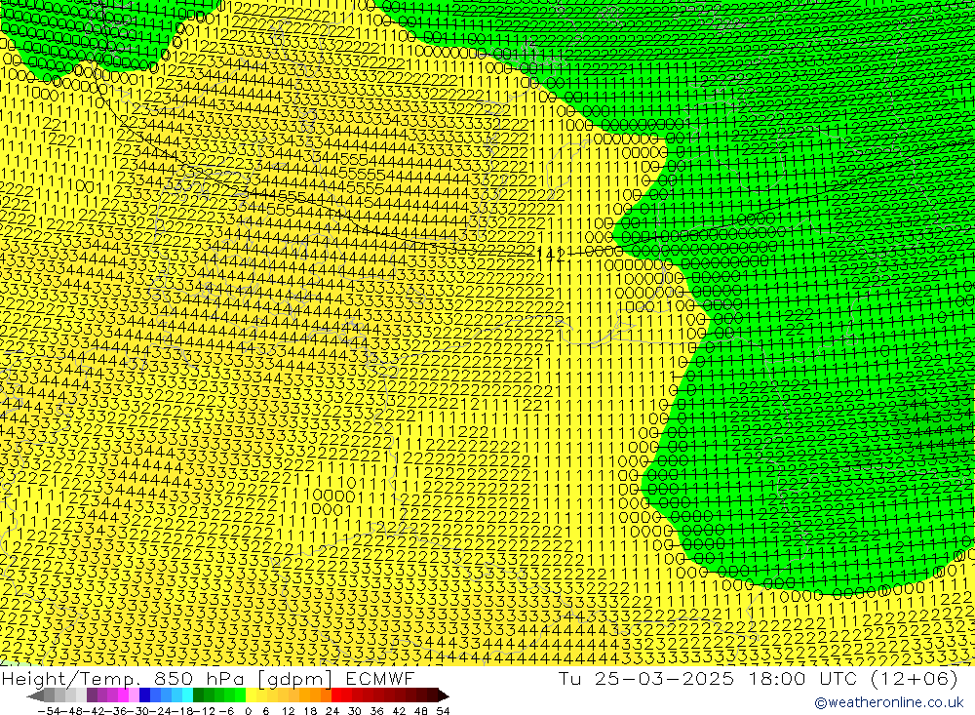
Task: Pick the dark purple legend swatch above -42
Action: [x=93, y=695]
